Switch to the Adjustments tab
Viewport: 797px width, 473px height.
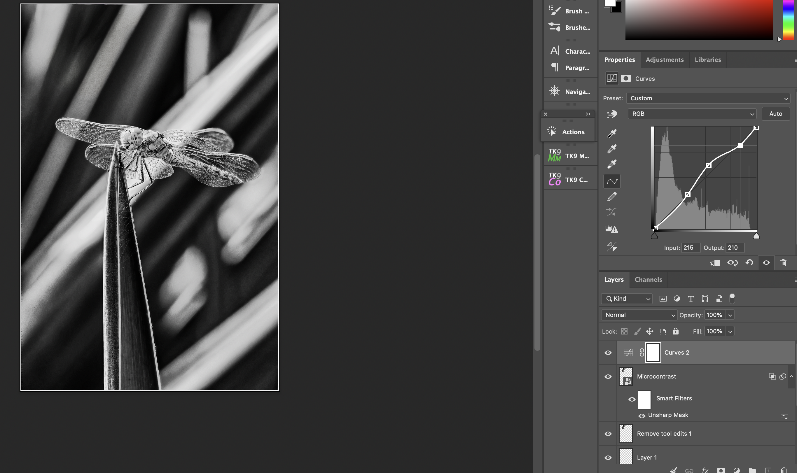(x=664, y=59)
